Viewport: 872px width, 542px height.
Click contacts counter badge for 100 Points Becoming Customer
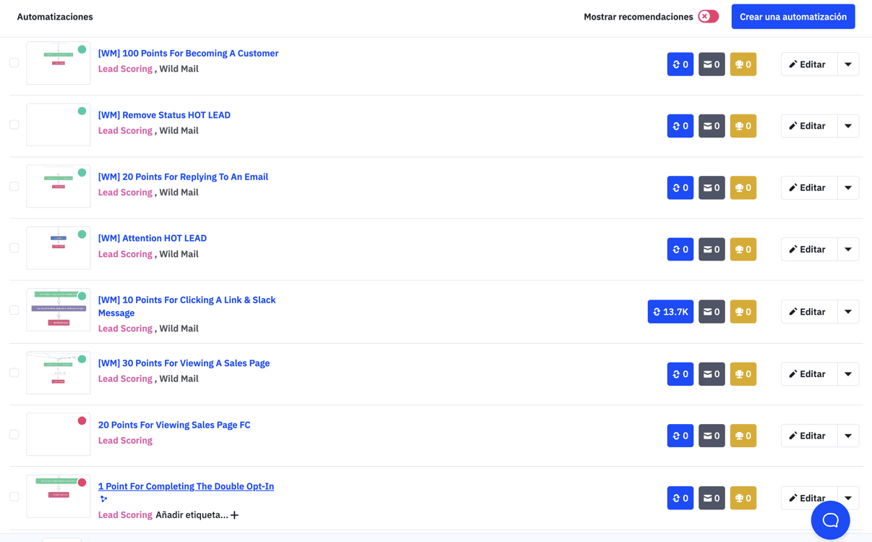tap(680, 64)
